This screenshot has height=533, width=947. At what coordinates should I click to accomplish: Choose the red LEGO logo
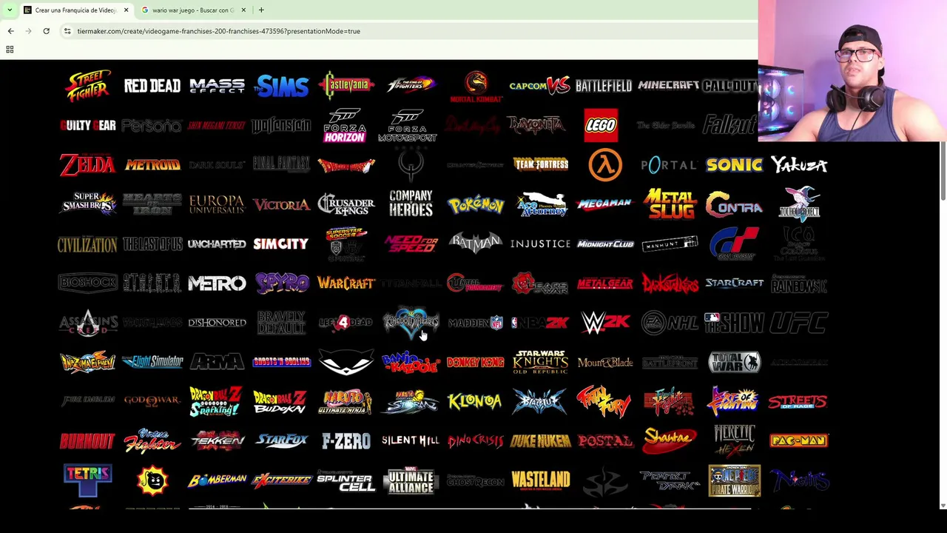[x=601, y=125]
